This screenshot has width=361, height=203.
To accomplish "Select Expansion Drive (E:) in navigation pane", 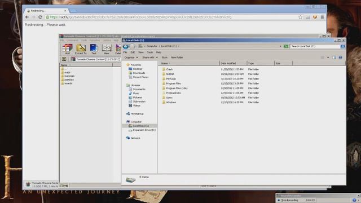I will point(142,130).
